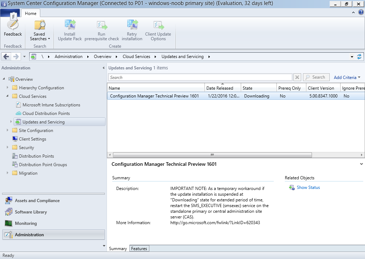
Task: Click Install Update Pack icon
Action: click(x=70, y=25)
